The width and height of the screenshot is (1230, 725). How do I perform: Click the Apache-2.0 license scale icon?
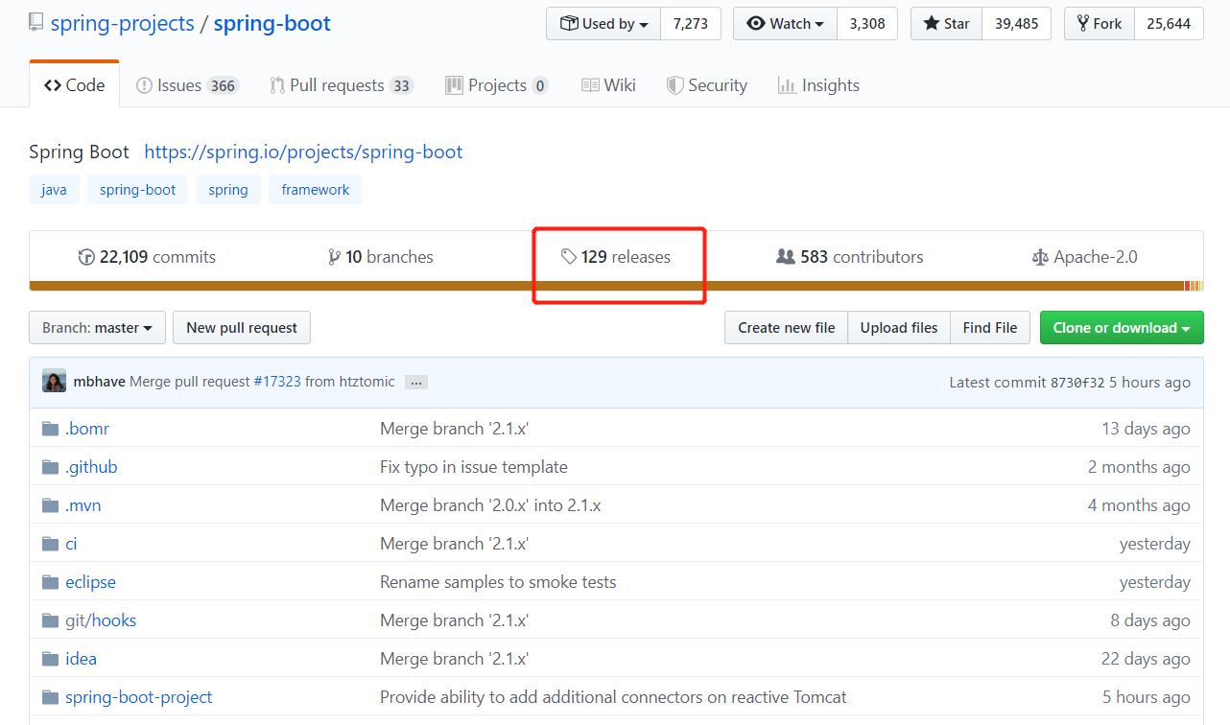1040,257
